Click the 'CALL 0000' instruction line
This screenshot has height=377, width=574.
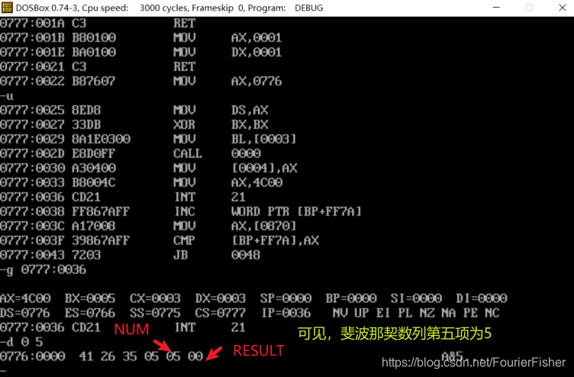click(x=131, y=153)
